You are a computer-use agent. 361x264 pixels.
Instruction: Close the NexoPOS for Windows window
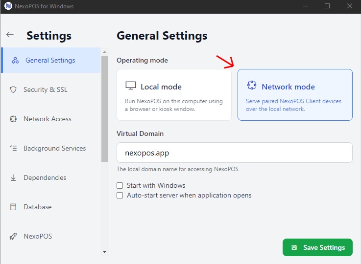pos(349,6)
